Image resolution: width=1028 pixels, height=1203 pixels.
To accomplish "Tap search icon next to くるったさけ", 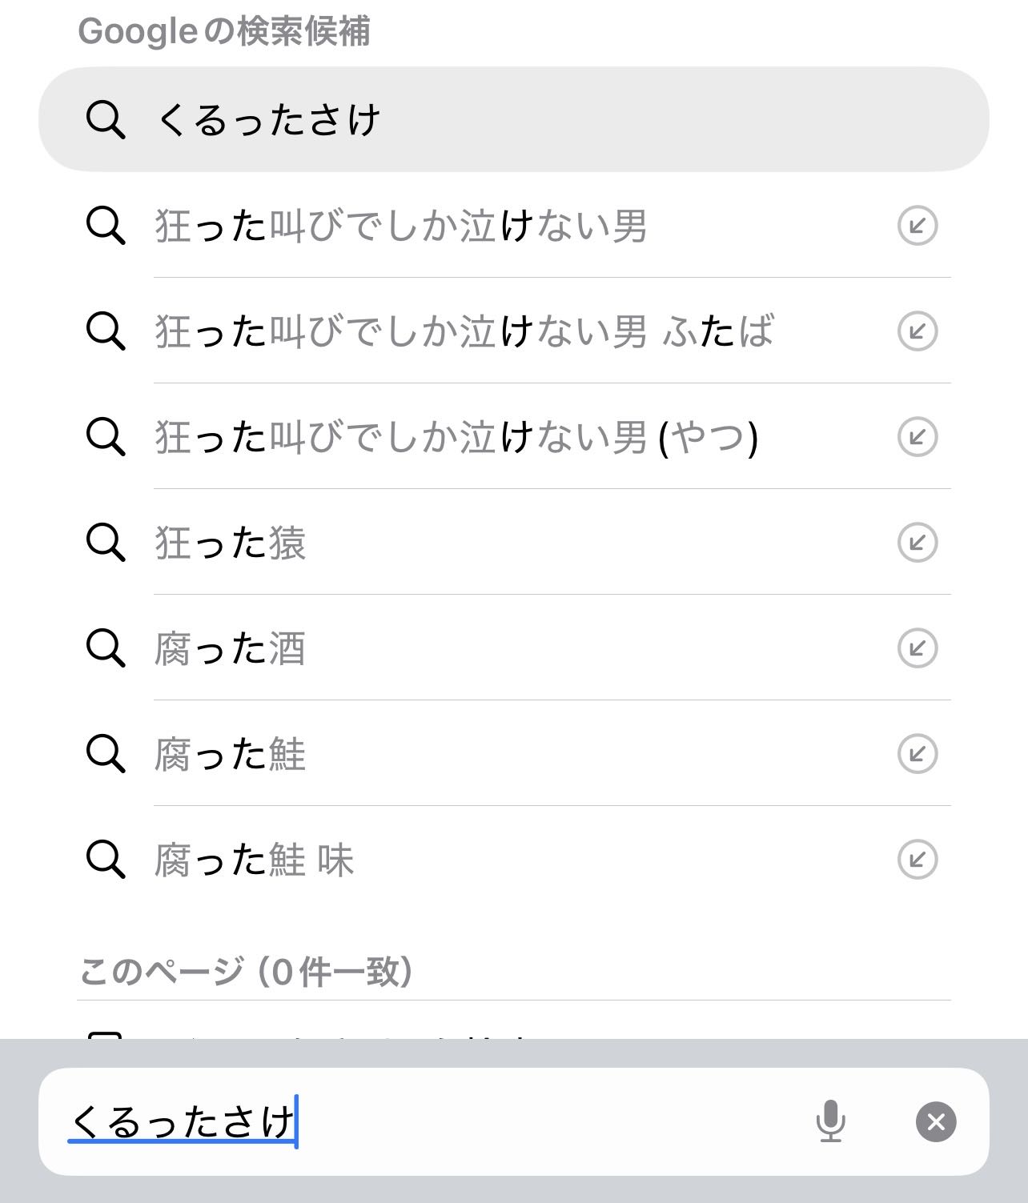I will 106,120.
